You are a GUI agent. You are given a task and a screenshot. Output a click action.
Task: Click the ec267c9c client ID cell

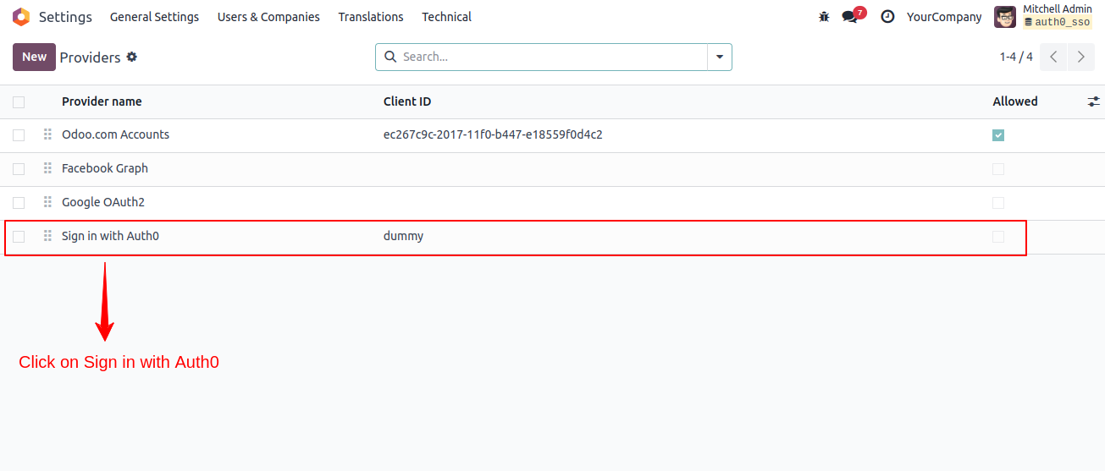493,135
